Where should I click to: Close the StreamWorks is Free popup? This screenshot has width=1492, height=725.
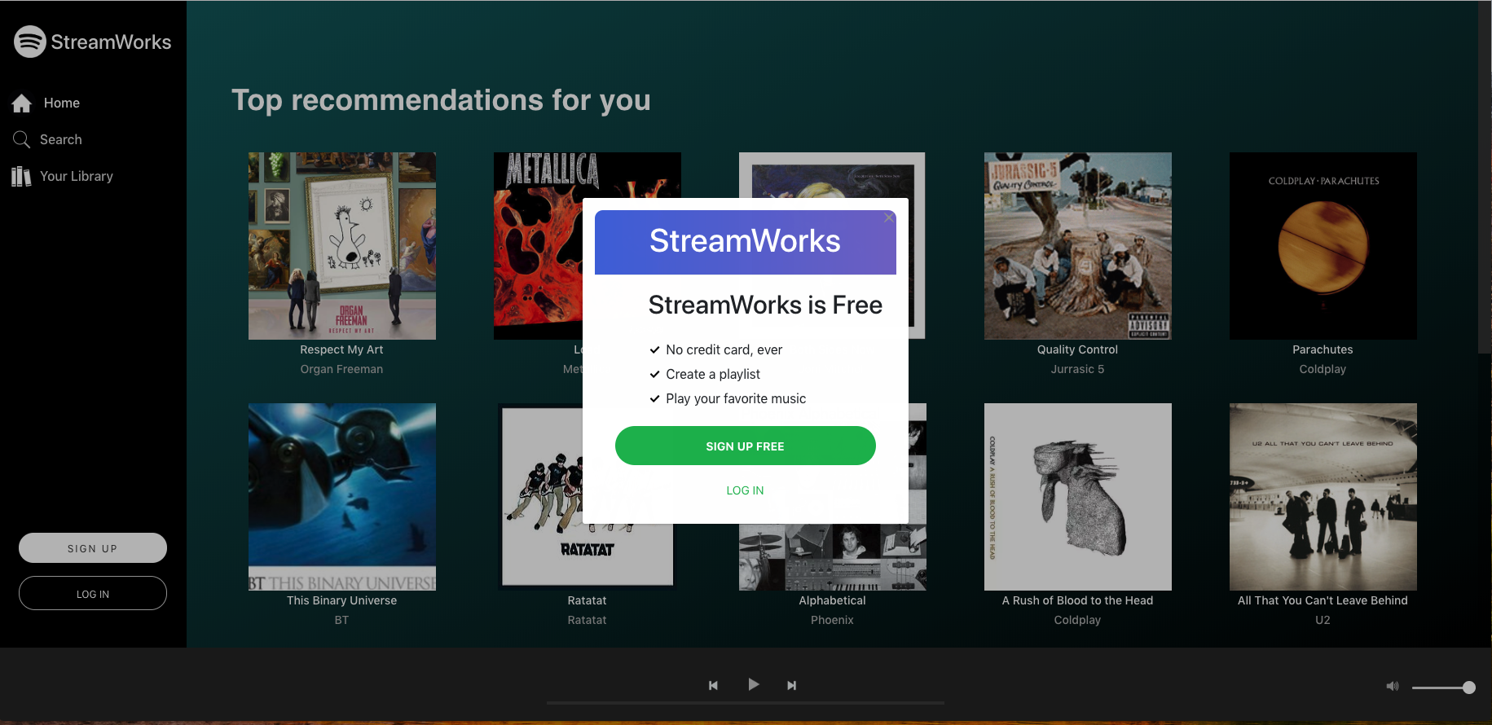tap(889, 217)
